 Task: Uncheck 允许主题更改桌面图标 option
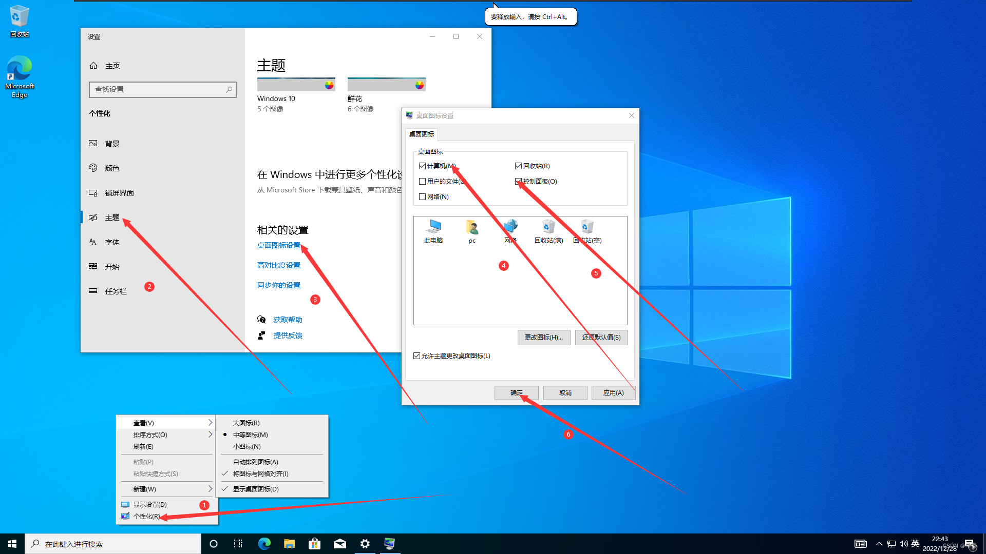tap(416, 356)
